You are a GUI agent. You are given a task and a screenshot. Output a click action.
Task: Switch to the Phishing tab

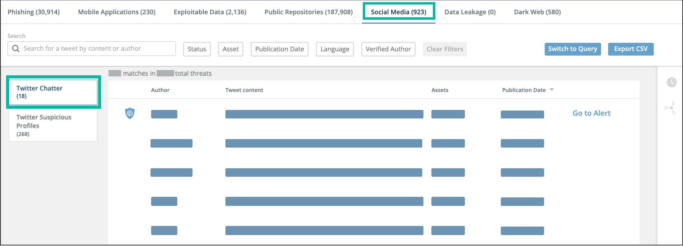[34, 12]
